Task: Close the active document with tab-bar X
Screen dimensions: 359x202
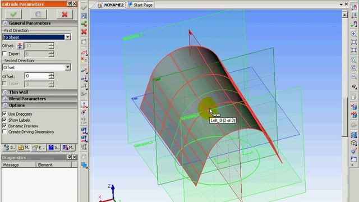Action: (x=346, y=4)
